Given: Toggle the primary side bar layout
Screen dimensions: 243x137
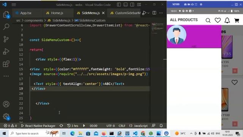Looking at the screenshot, I should (x=119, y=5).
